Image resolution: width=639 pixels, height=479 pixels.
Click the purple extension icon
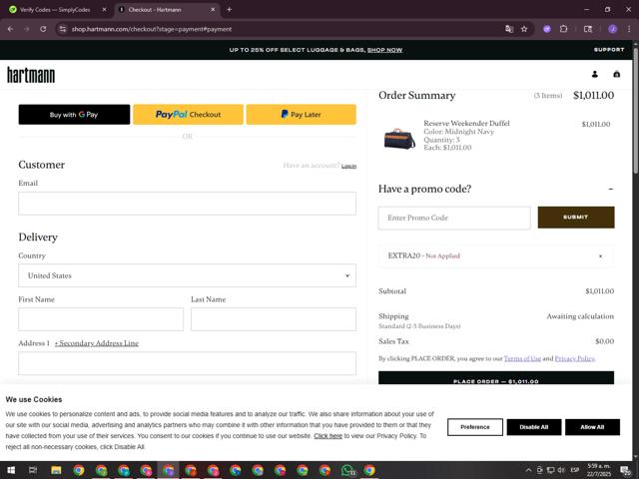[x=547, y=29]
